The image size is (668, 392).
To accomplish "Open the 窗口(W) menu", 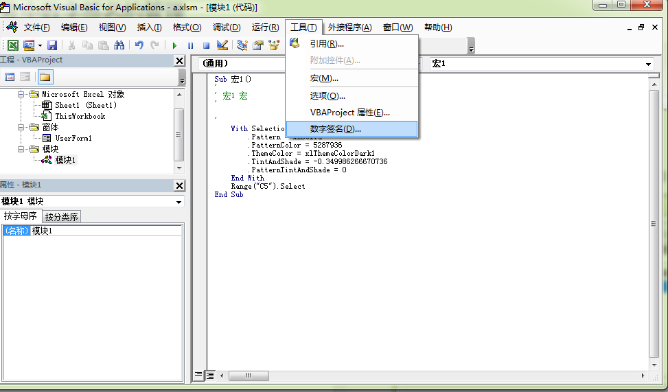I will [x=398, y=27].
